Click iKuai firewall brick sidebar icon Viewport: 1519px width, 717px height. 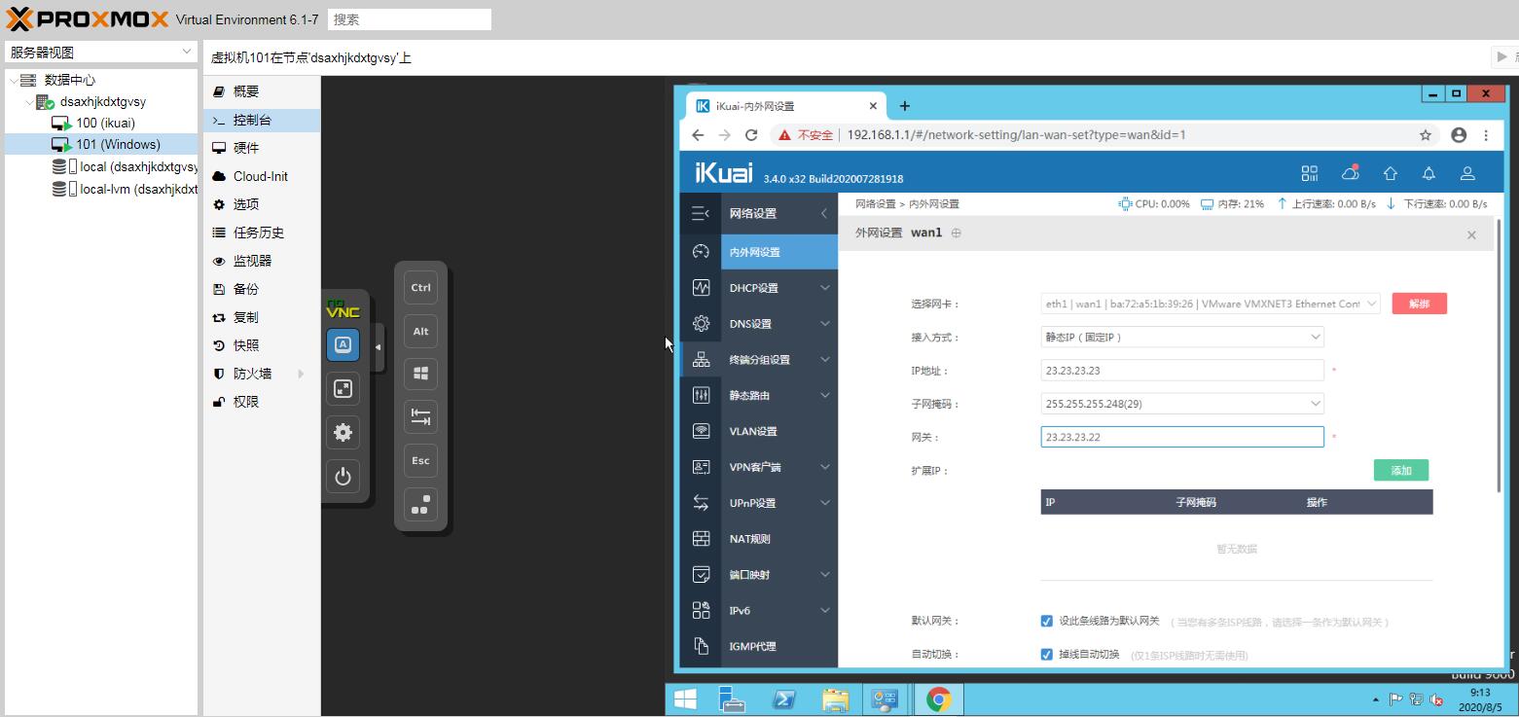(701, 539)
